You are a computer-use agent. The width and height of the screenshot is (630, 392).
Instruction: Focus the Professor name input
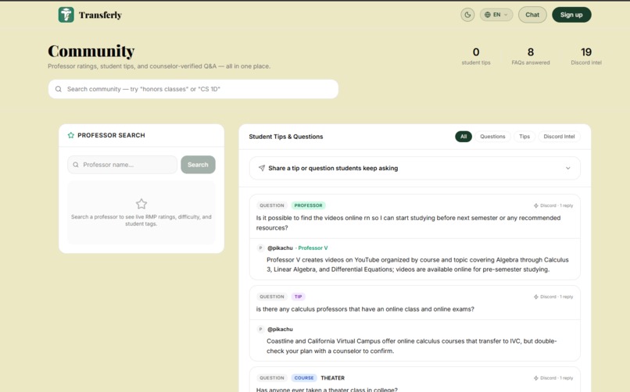[122, 165]
